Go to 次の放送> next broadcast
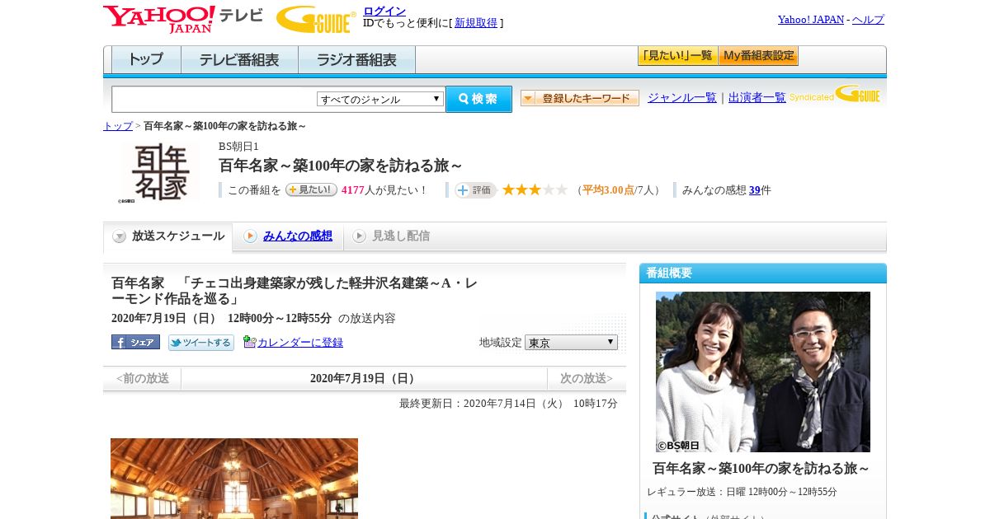990x519 pixels. pos(587,378)
